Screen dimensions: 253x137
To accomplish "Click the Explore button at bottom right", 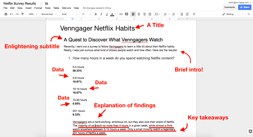I will pyautogui.click(x=250, y=131).
